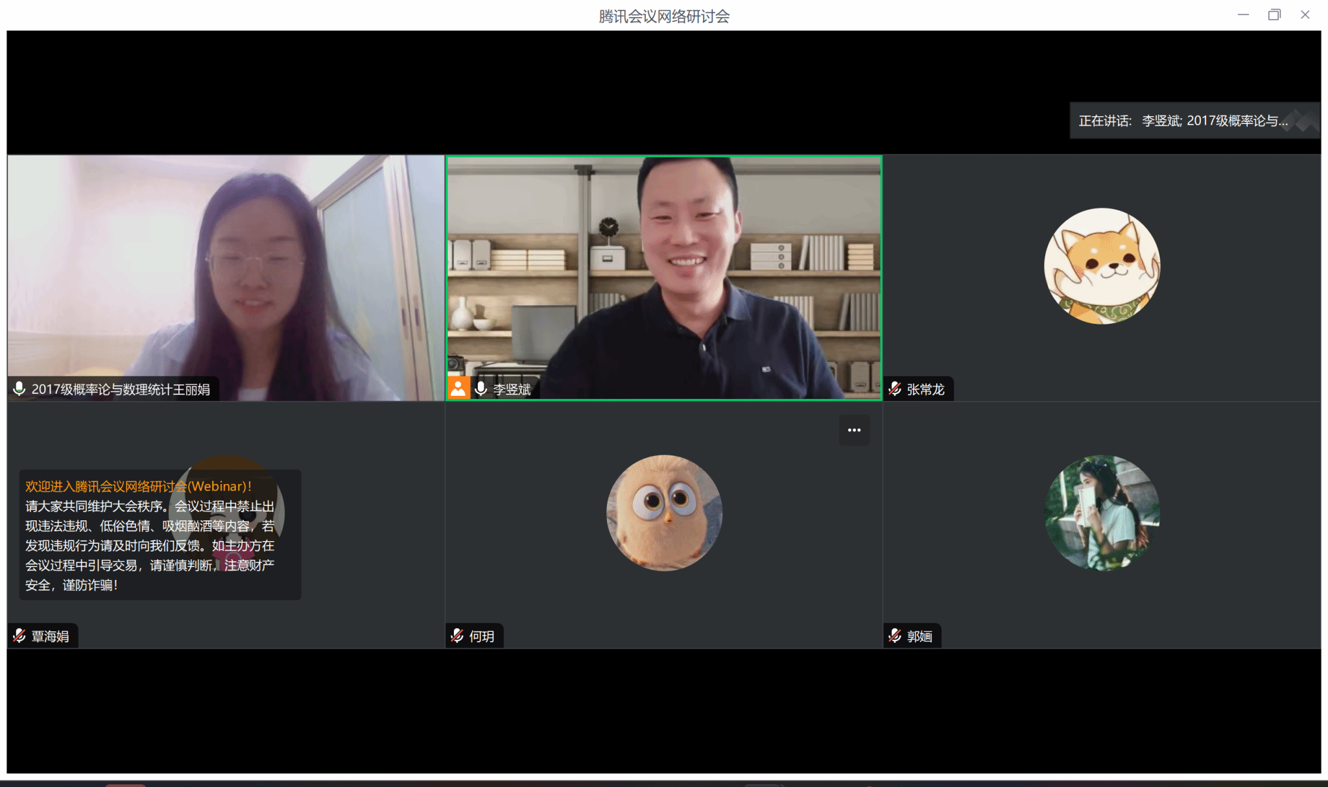Click microphone icon next to 李竖斌's name

[x=480, y=389]
